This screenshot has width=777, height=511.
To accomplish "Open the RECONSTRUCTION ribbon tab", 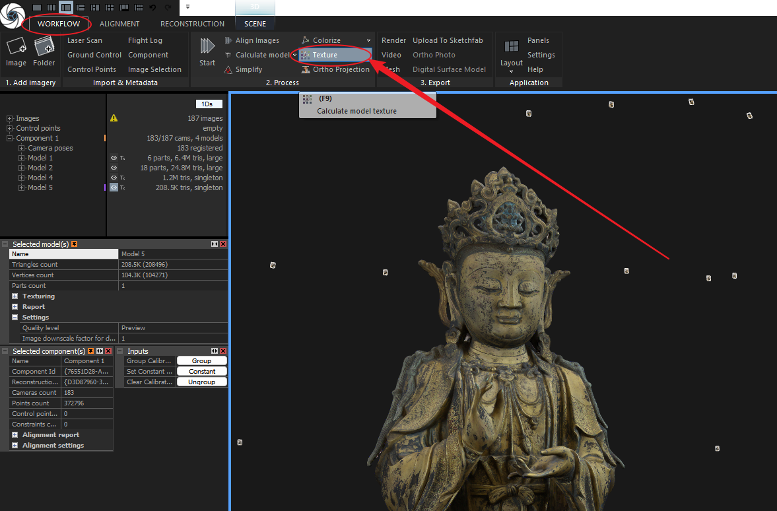I will pyautogui.click(x=192, y=24).
